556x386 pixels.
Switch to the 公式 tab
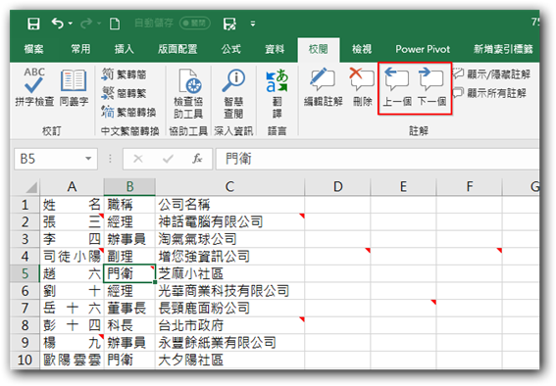point(230,49)
